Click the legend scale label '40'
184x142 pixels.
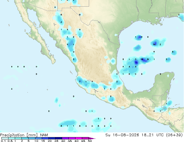[x=76, y=141]
